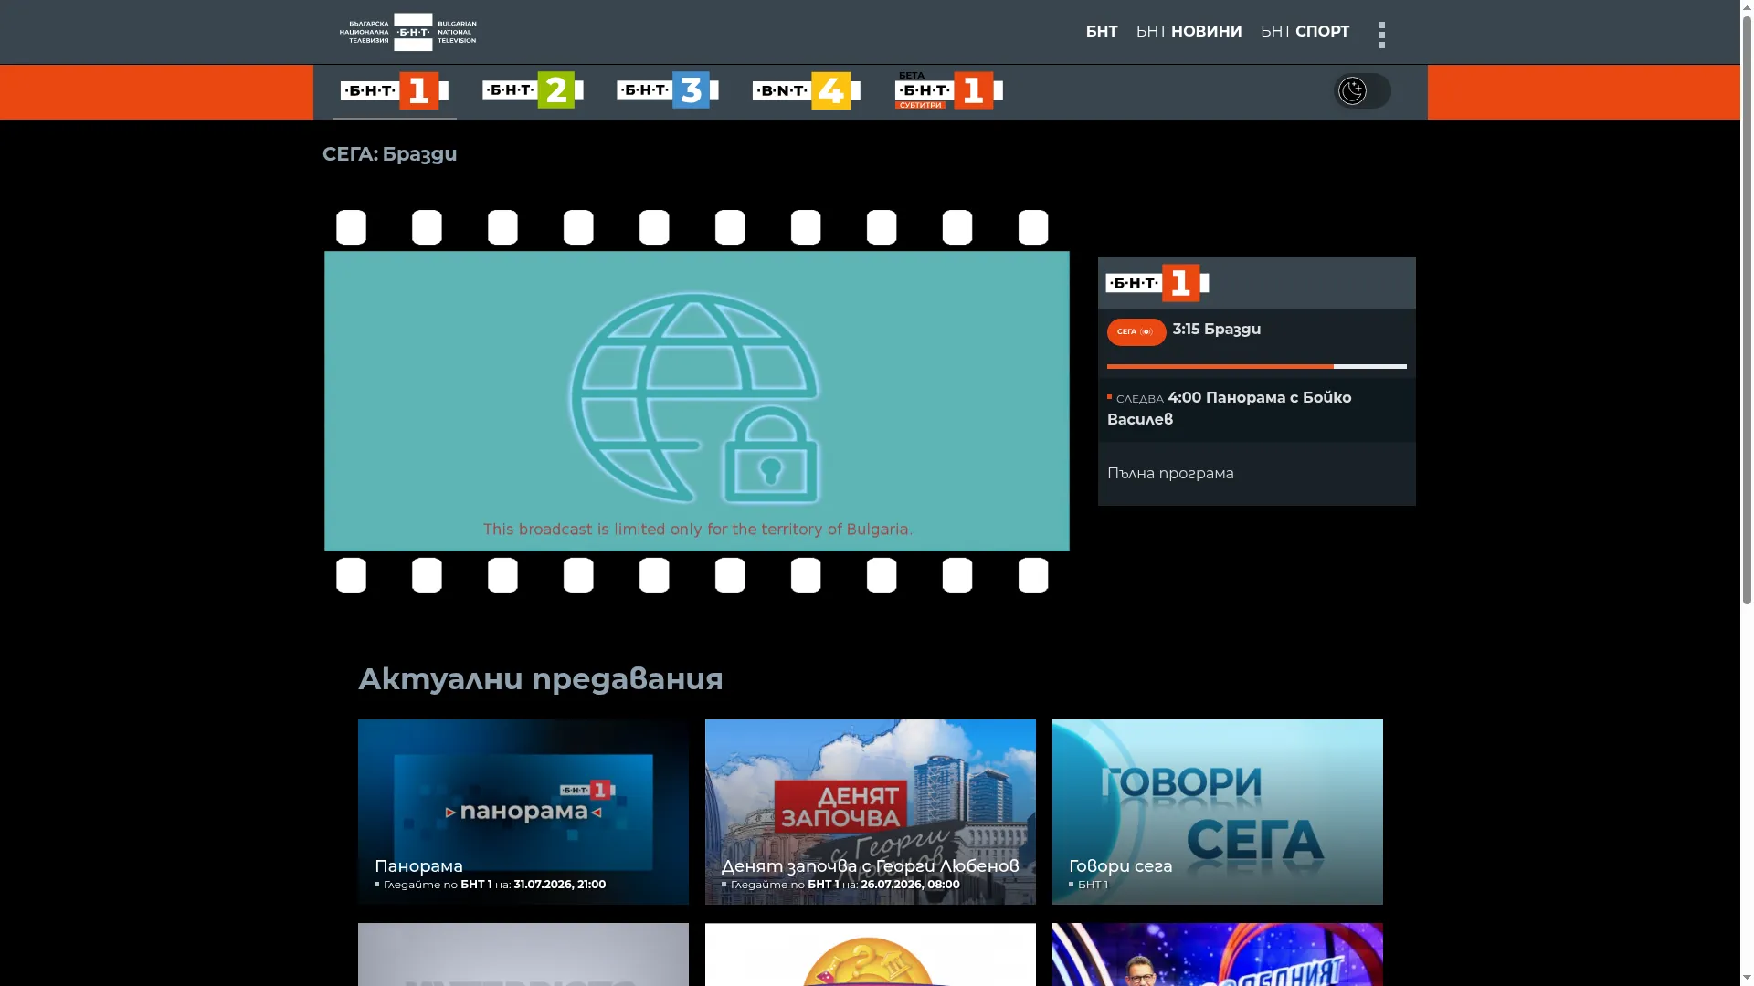Open БНТ СПОРТ sports link
This screenshot has height=986, width=1754.
1305,32
